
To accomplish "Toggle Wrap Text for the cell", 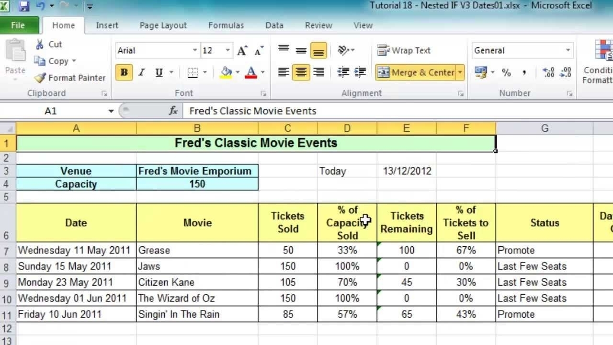I will pyautogui.click(x=404, y=50).
